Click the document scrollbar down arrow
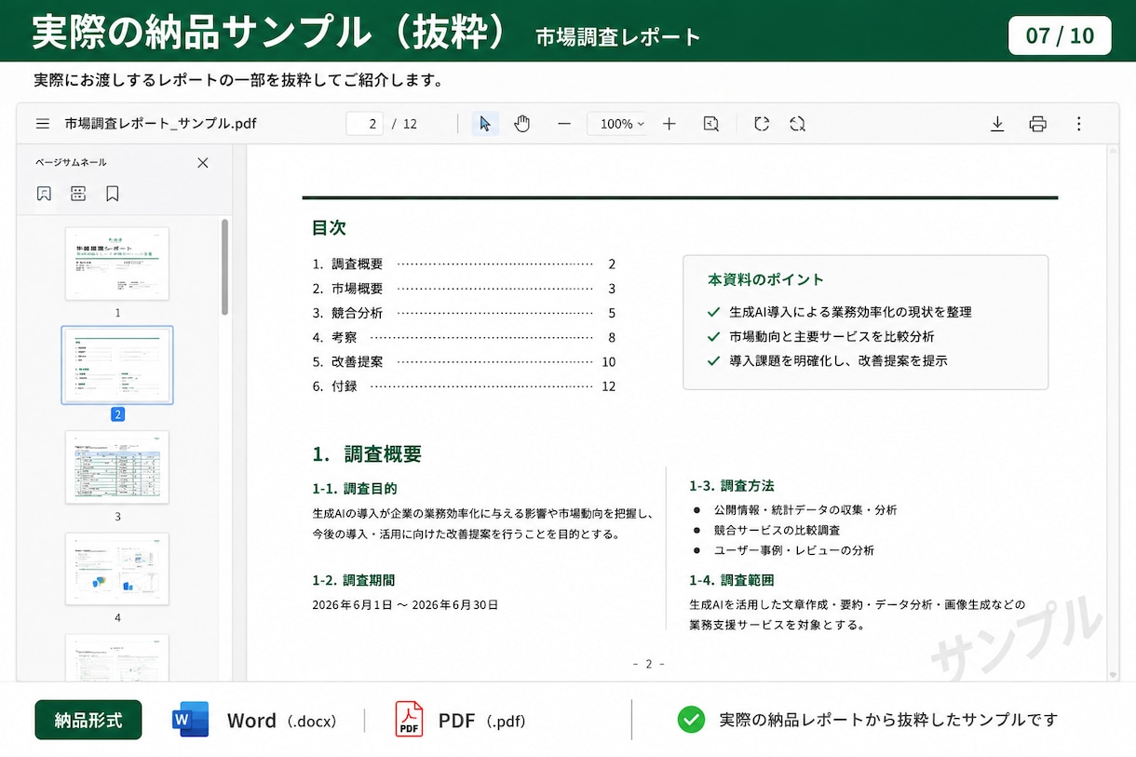Viewport: 1136px width, 757px height. pos(1112,674)
